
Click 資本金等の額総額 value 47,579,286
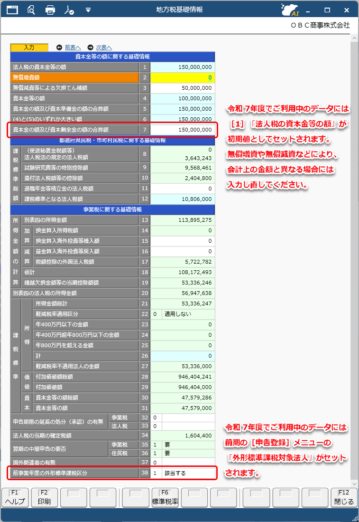click(183, 398)
